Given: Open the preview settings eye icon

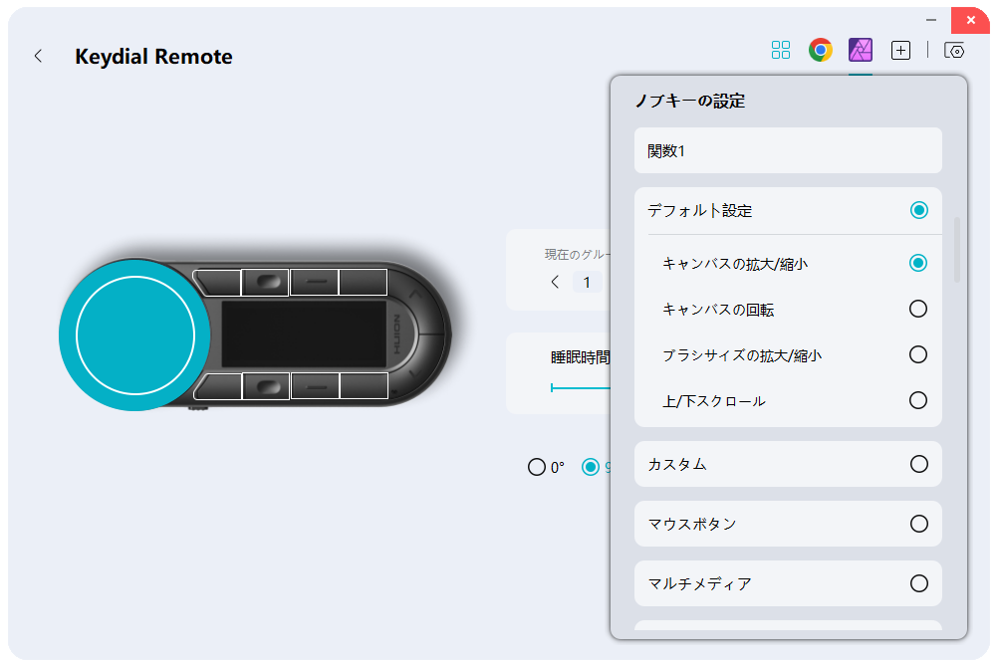Looking at the screenshot, I should pos(954,51).
